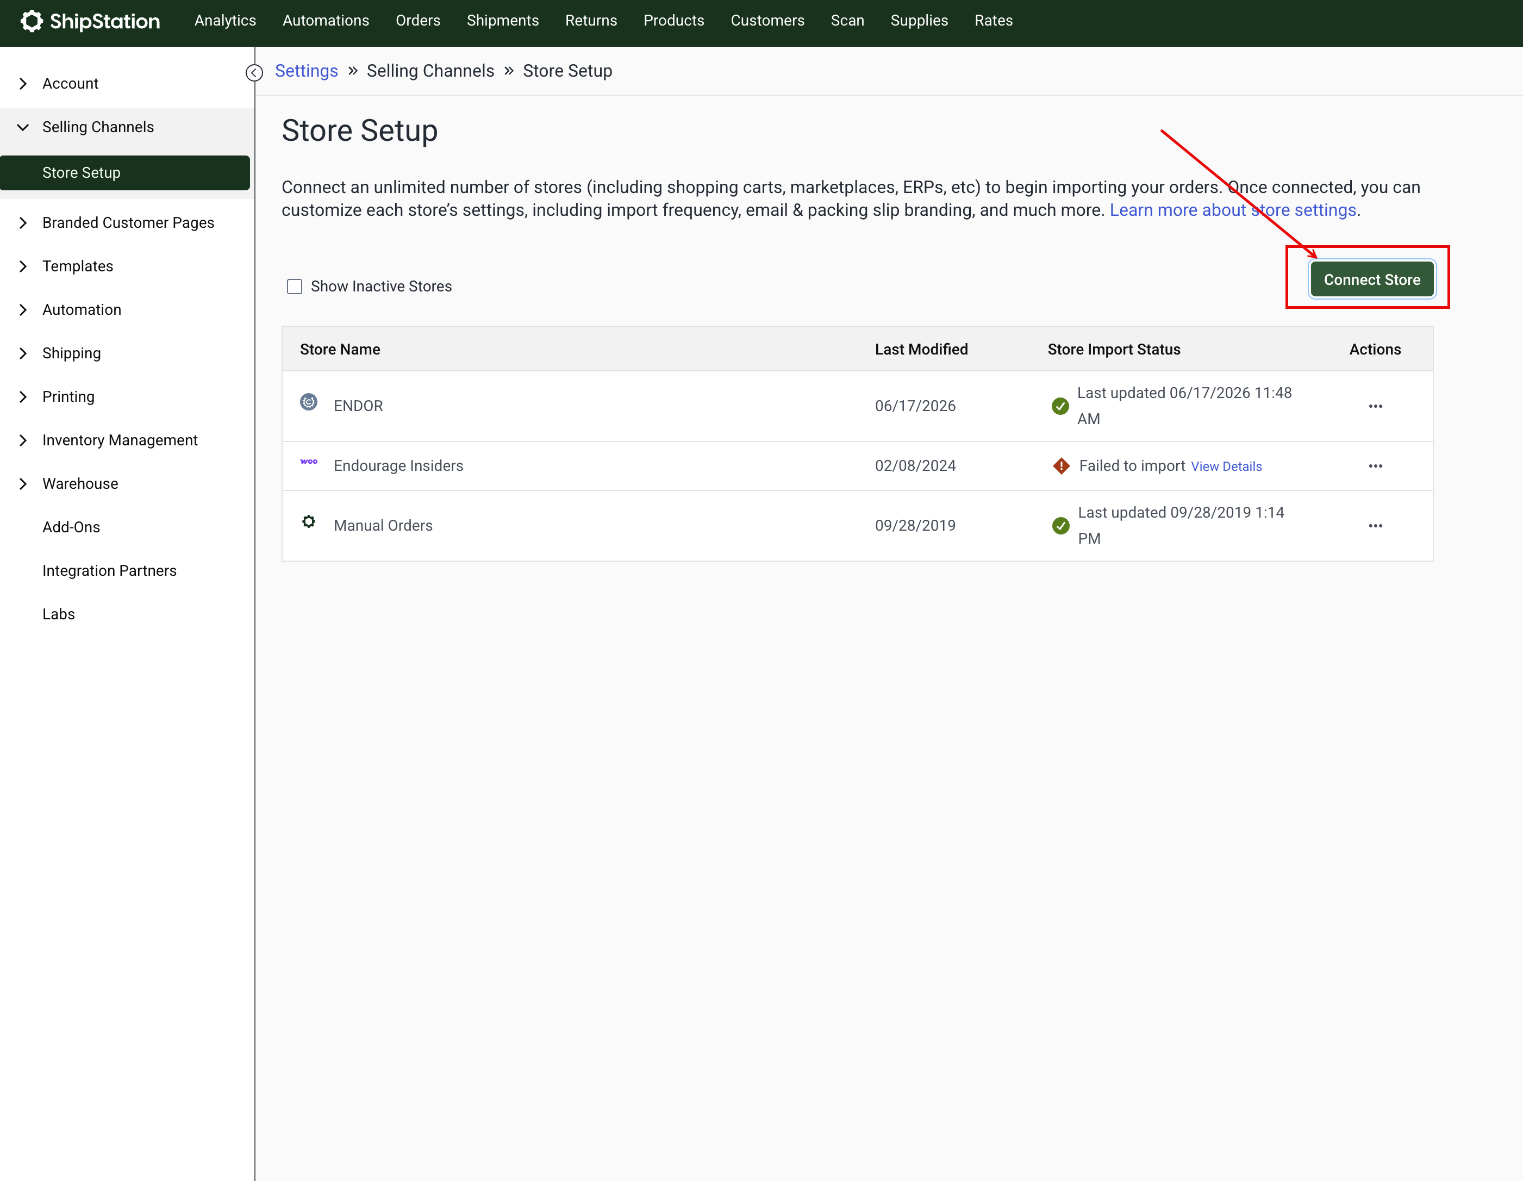The image size is (1523, 1181).
Task: Expand Inventory Management section
Action: [23, 440]
